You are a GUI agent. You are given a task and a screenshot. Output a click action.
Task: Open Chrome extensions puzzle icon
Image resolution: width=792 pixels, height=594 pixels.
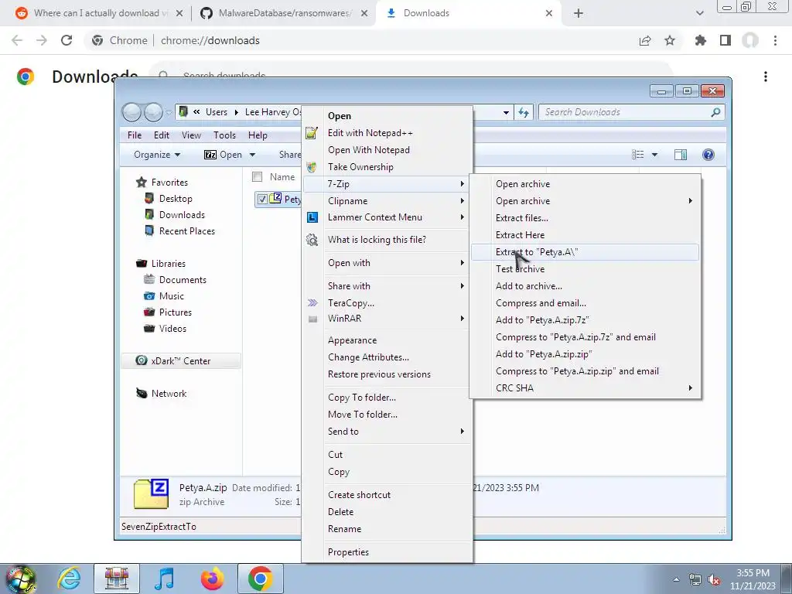click(701, 40)
